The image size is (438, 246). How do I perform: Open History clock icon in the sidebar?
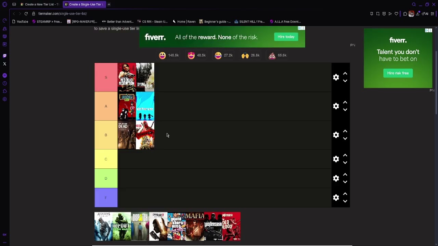point(5,83)
